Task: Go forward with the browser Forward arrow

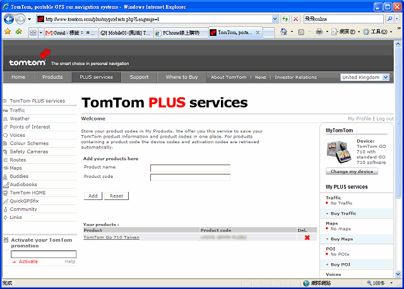Action: pos(20,19)
